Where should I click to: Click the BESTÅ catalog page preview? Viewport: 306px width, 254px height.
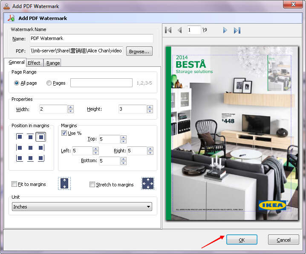coord(232,133)
